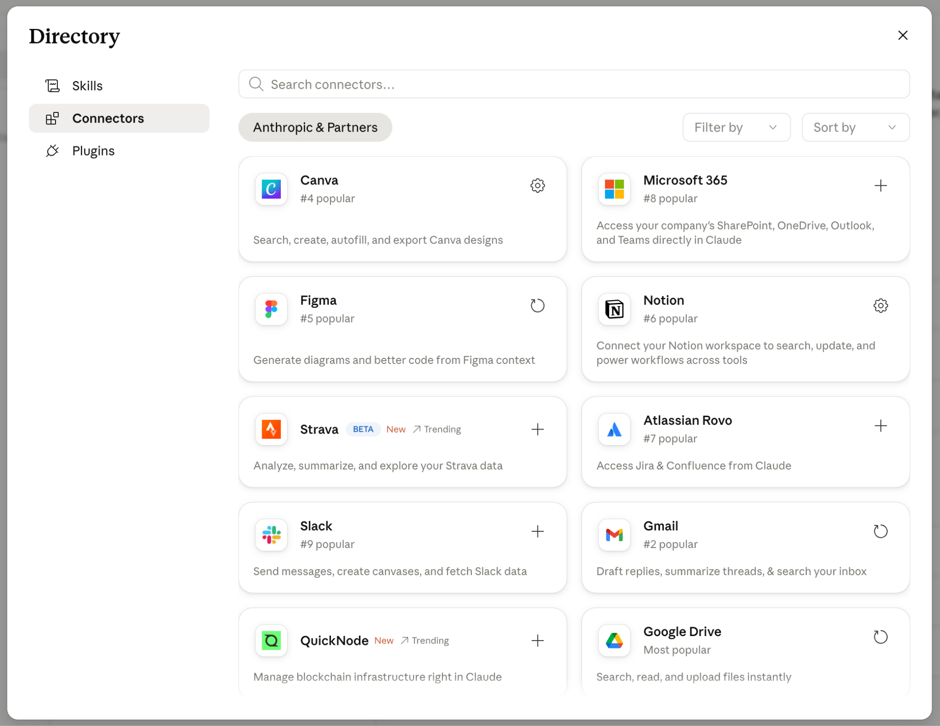Add the Atlassian Rovo connector
This screenshot has width=940, height=726.
[x=880, y=426]
